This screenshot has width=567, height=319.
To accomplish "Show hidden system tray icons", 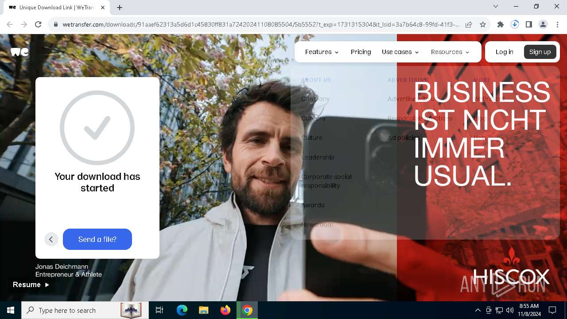I will point(478,310).
